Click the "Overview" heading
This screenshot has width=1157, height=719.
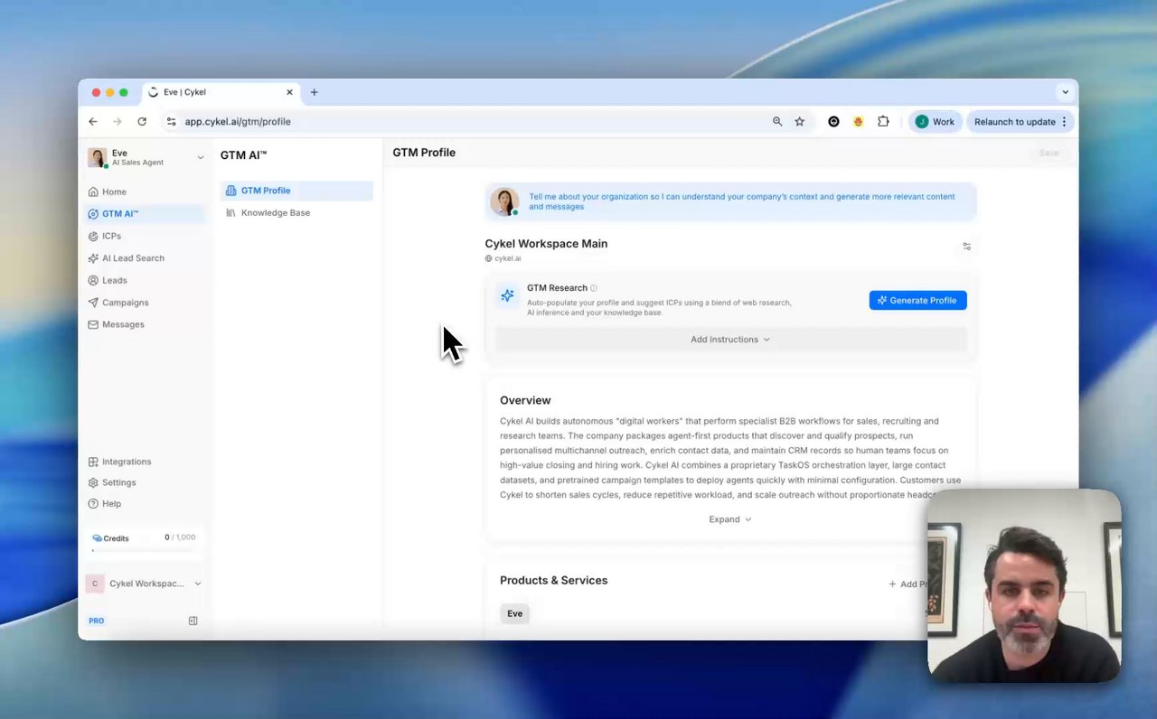(x=525, y=400)
